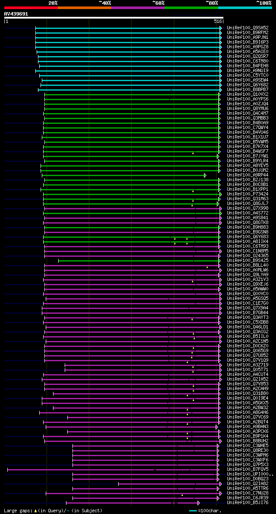Select hit UniRef100_B4FEH8
This screenshot has height=514, width=276.
[x=248, y=66]
